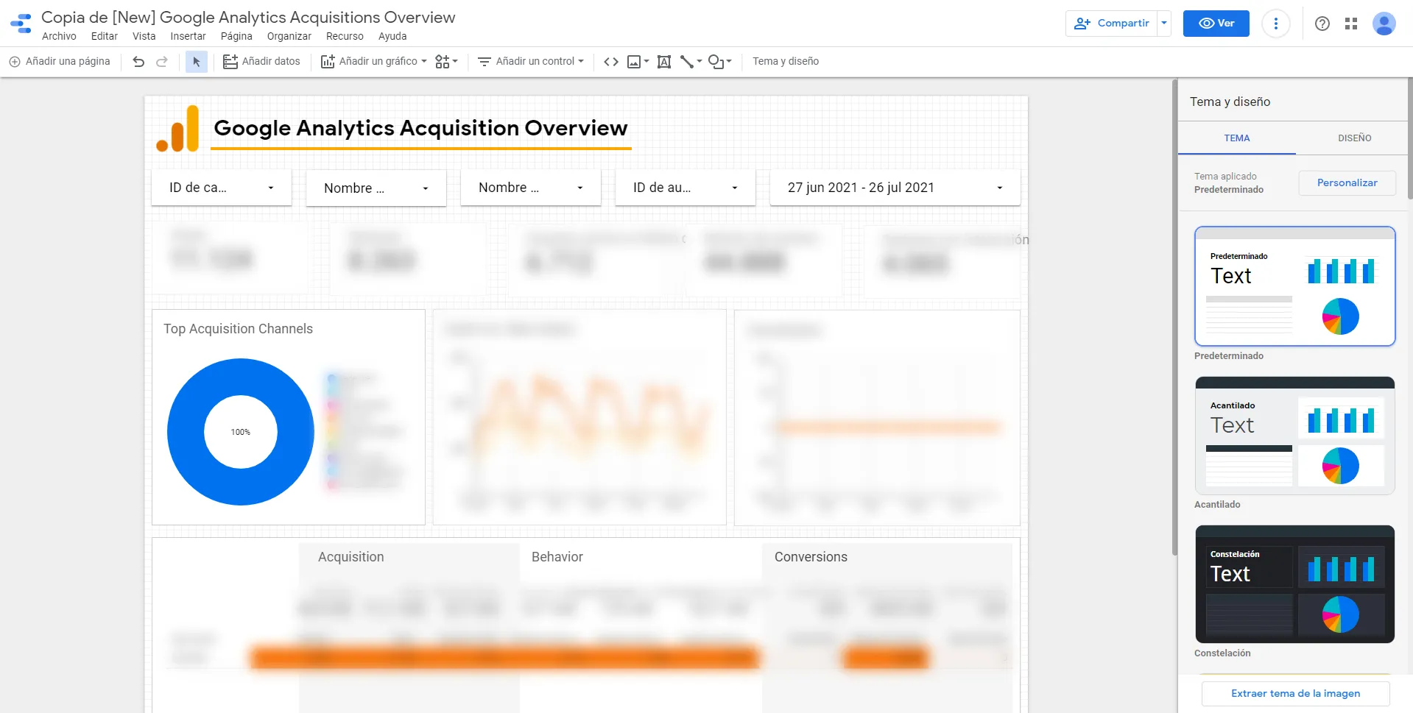Open the help icon
Viewport: 1413px width, 713px height.
tap(1322, 24)
